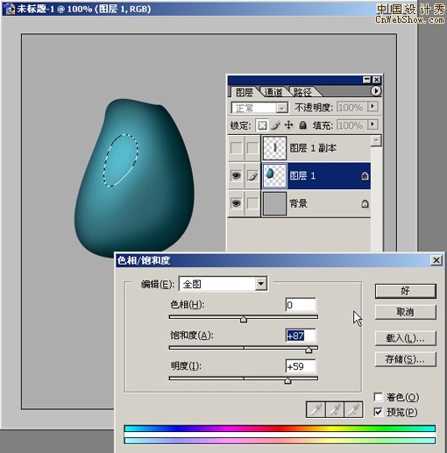The image size is (447, 453).
Task: Toggle link box for 图层 1 副本
Action: click(252, 148)
